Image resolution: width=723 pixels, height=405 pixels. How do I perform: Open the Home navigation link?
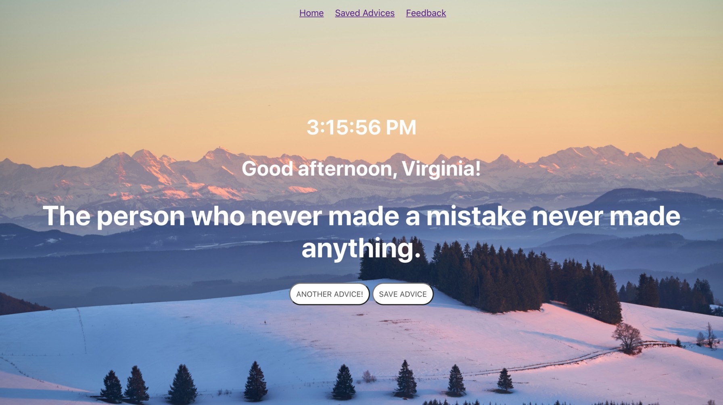click(x=311, y=13)
